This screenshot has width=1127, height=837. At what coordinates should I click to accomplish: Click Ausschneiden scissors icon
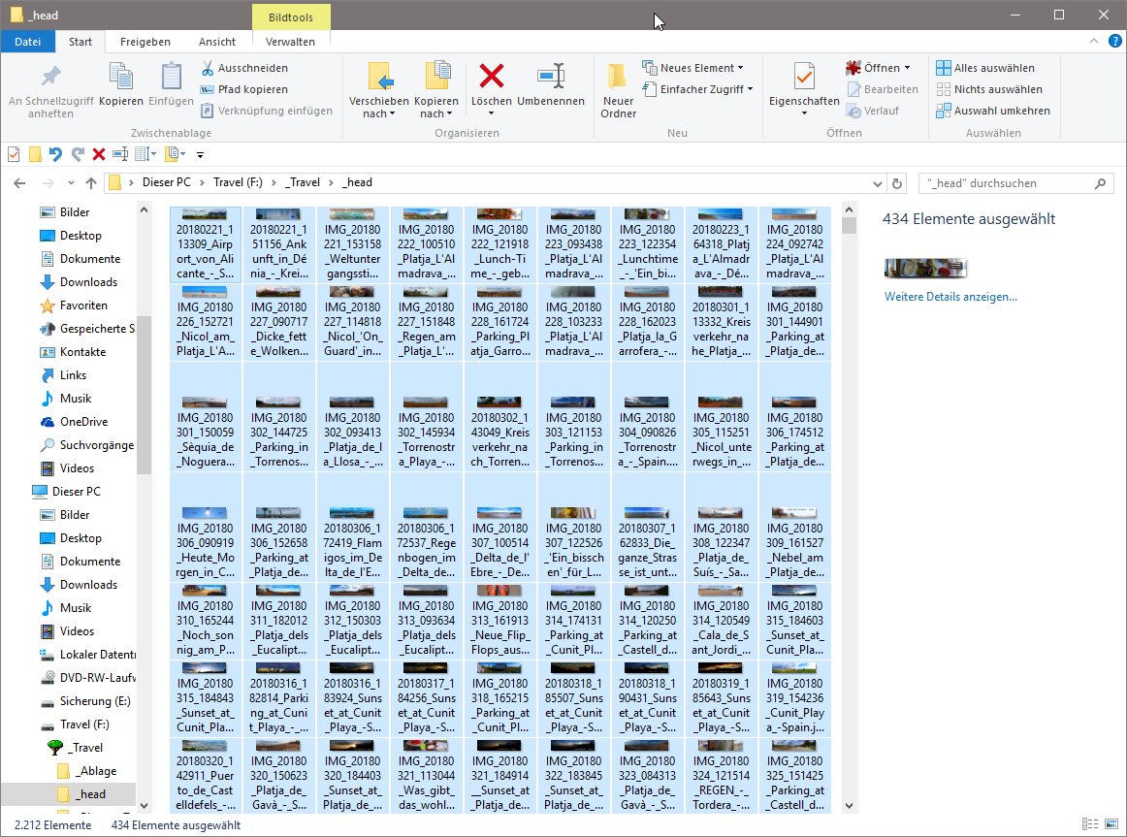pos(209,68)
